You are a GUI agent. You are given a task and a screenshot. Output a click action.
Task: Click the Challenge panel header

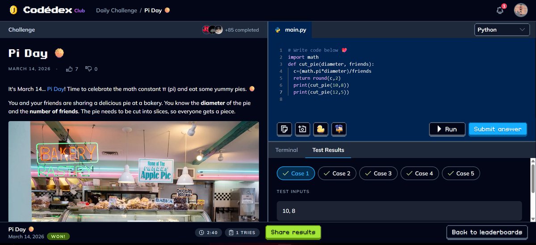(134, 30)
